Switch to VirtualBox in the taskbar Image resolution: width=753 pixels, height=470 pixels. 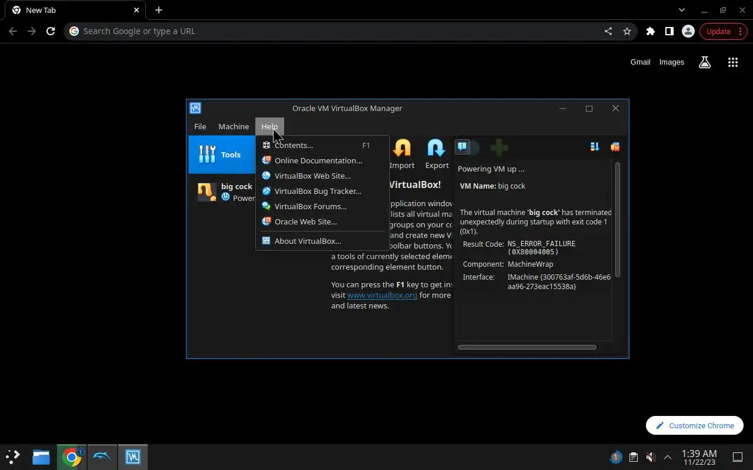[133, 456]
